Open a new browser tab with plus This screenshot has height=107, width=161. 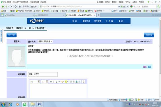(x=98, y=15)
